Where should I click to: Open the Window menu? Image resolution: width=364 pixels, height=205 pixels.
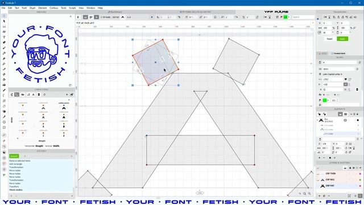click(91, 8)
